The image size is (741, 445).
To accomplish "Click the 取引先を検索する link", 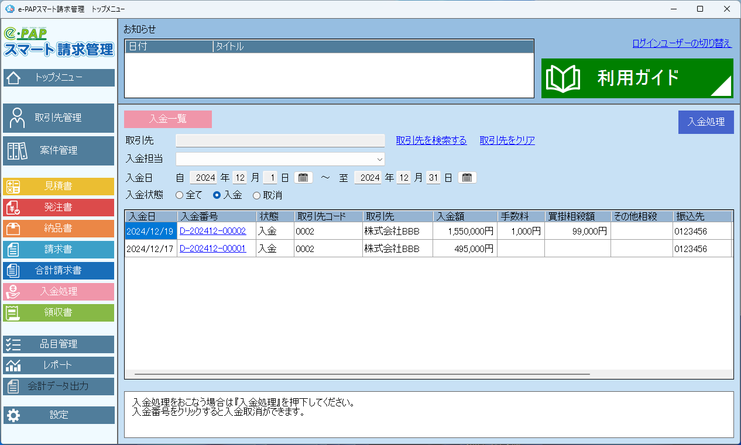I will pos(431,140).
